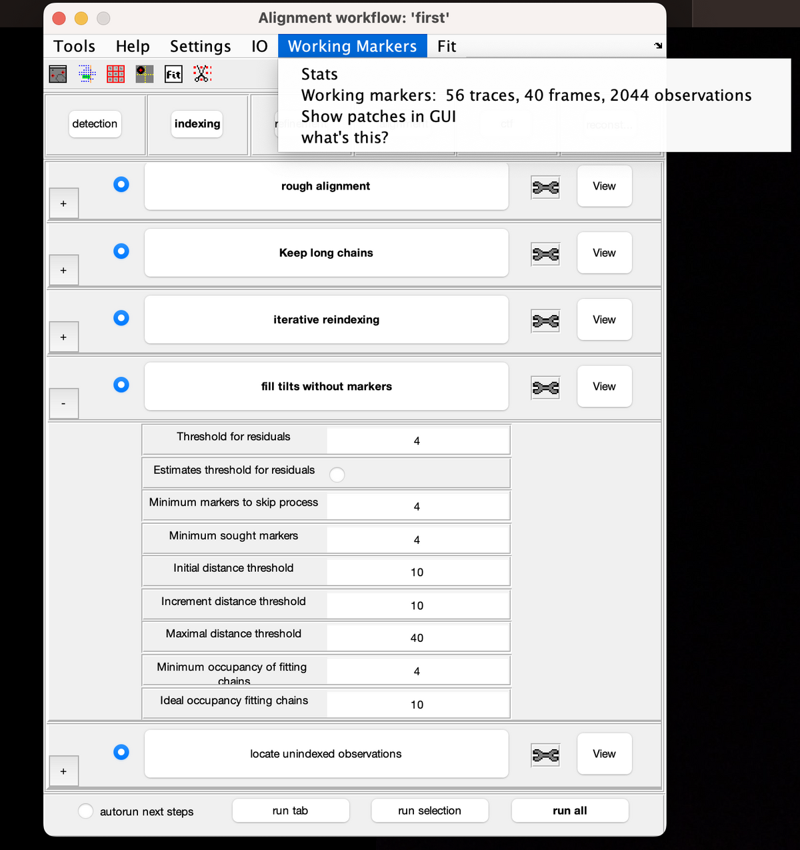800x850 pixels.
Task: Toggle autorun next steps
Action: point(85,811)
